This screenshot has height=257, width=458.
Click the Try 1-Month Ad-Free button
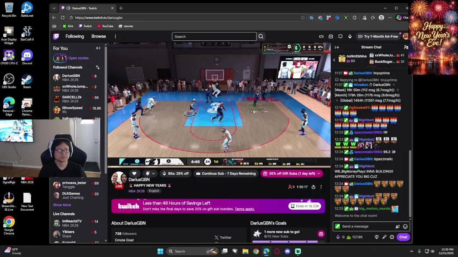coord(378,36)
